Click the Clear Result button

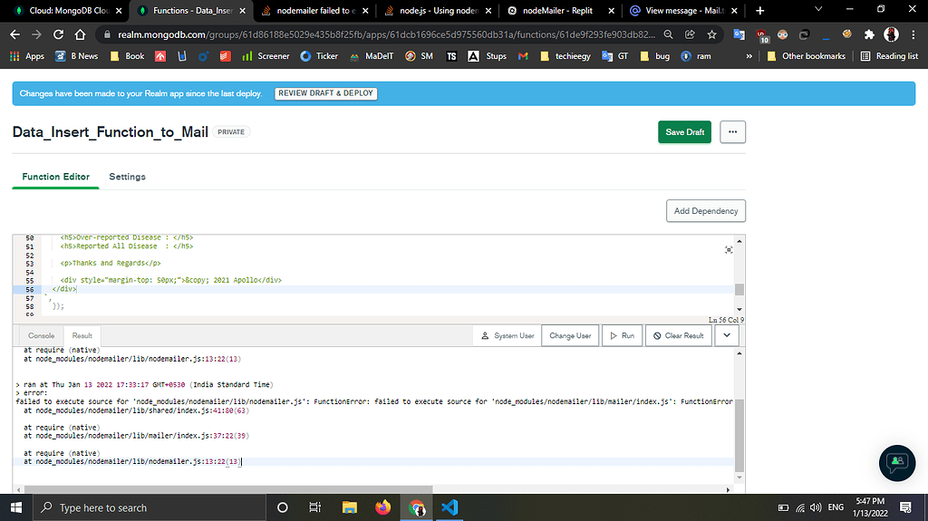pyautogui.click(x=677, y=335)
